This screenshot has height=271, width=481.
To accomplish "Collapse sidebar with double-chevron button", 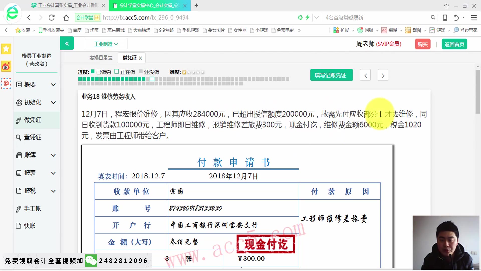I will (x=67, y=44).
